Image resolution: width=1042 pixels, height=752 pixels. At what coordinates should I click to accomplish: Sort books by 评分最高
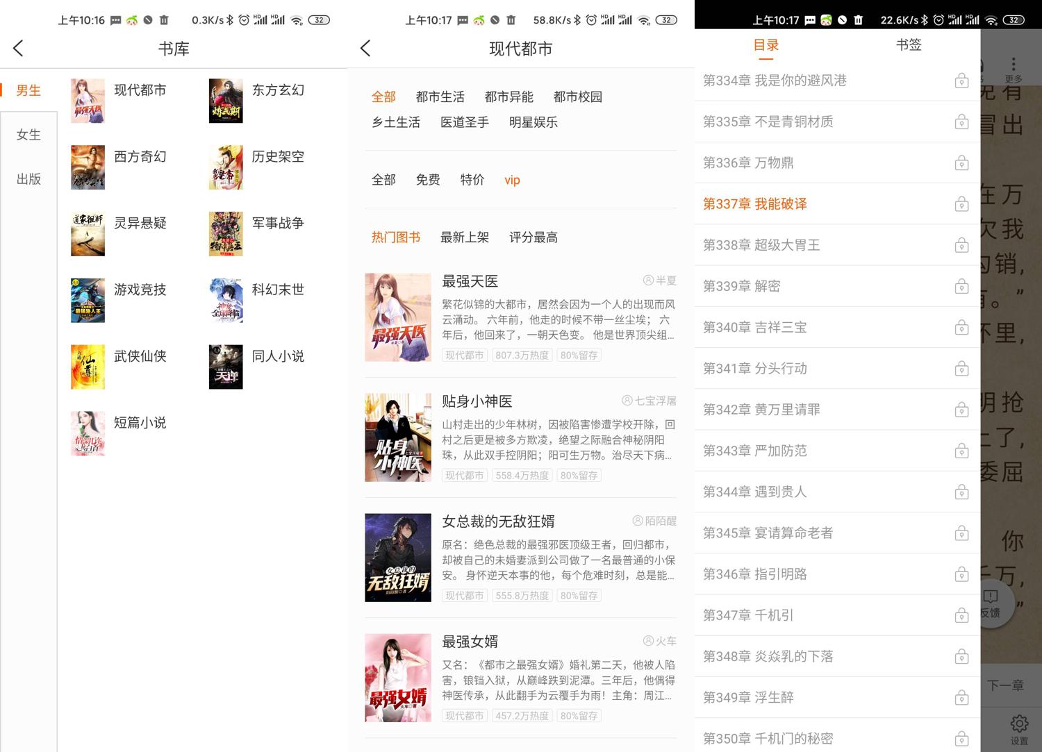click(533, 237)
